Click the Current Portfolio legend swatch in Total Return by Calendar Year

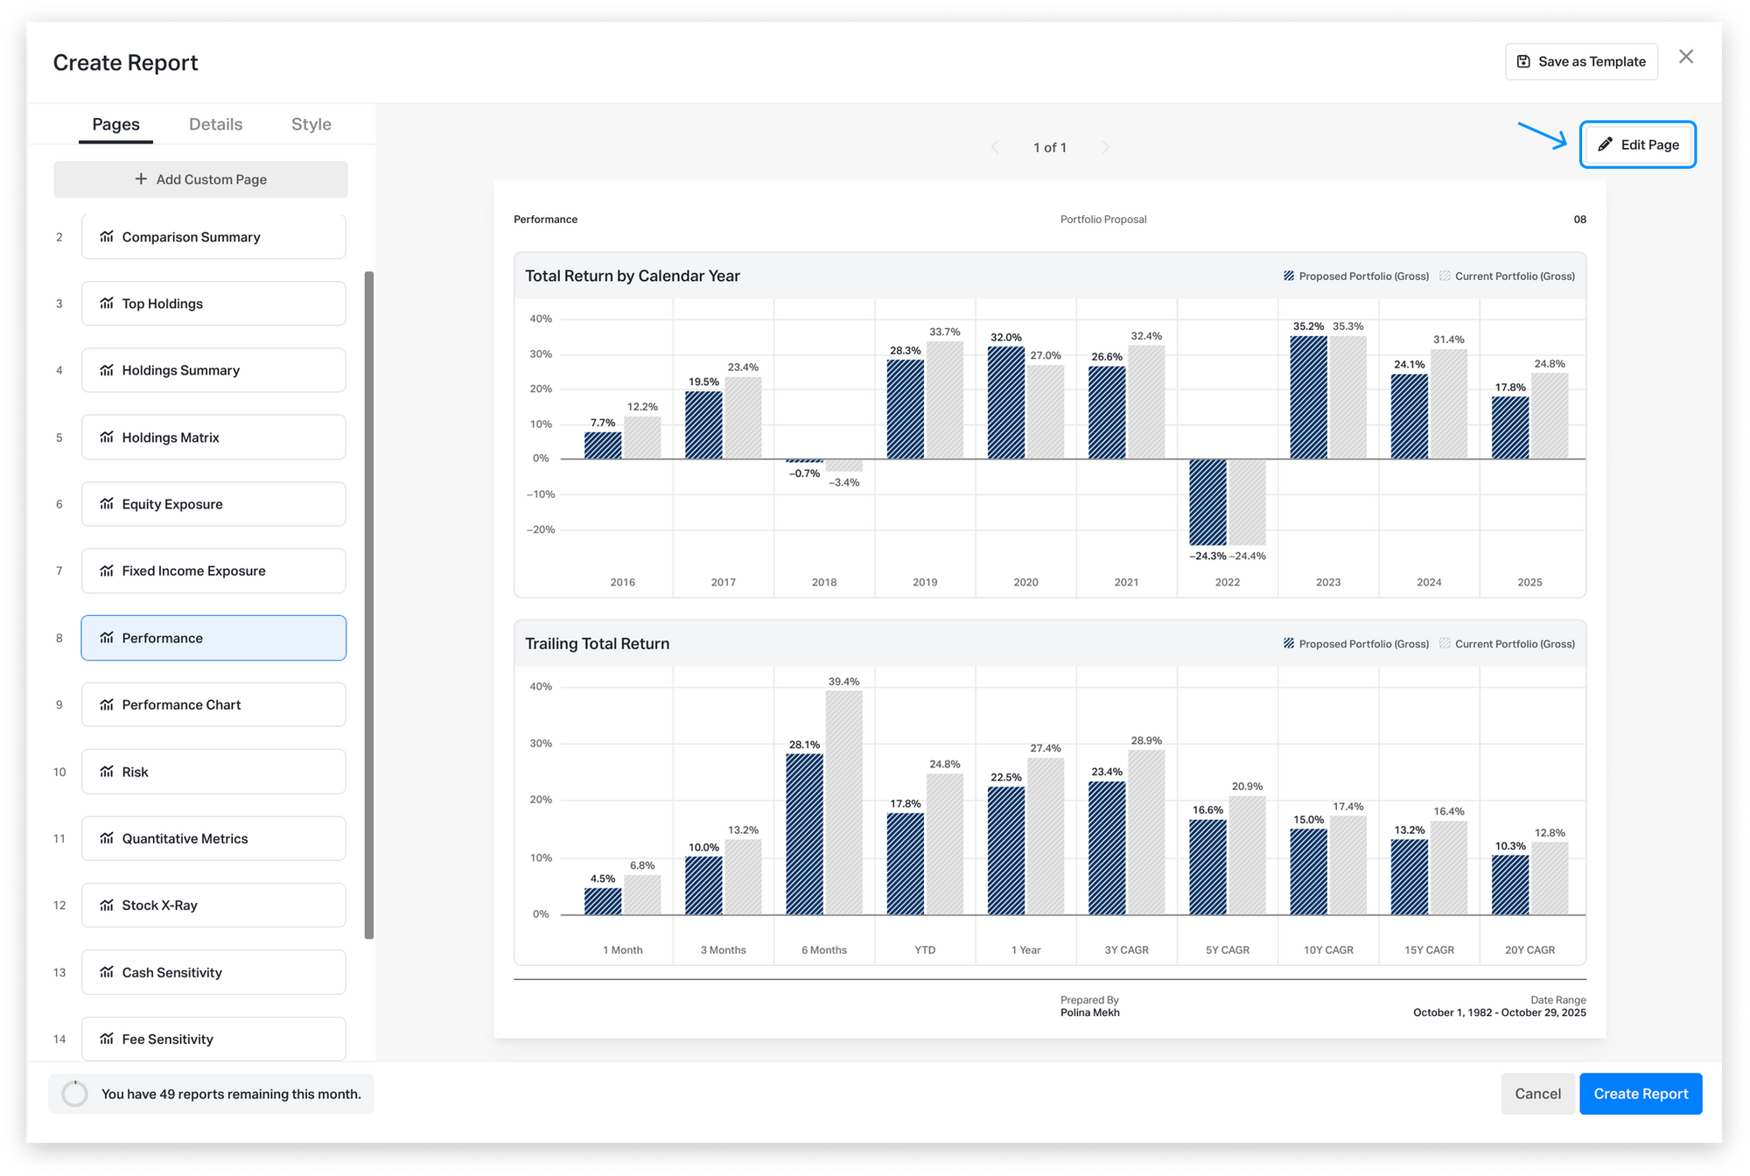click(1445, 276)
